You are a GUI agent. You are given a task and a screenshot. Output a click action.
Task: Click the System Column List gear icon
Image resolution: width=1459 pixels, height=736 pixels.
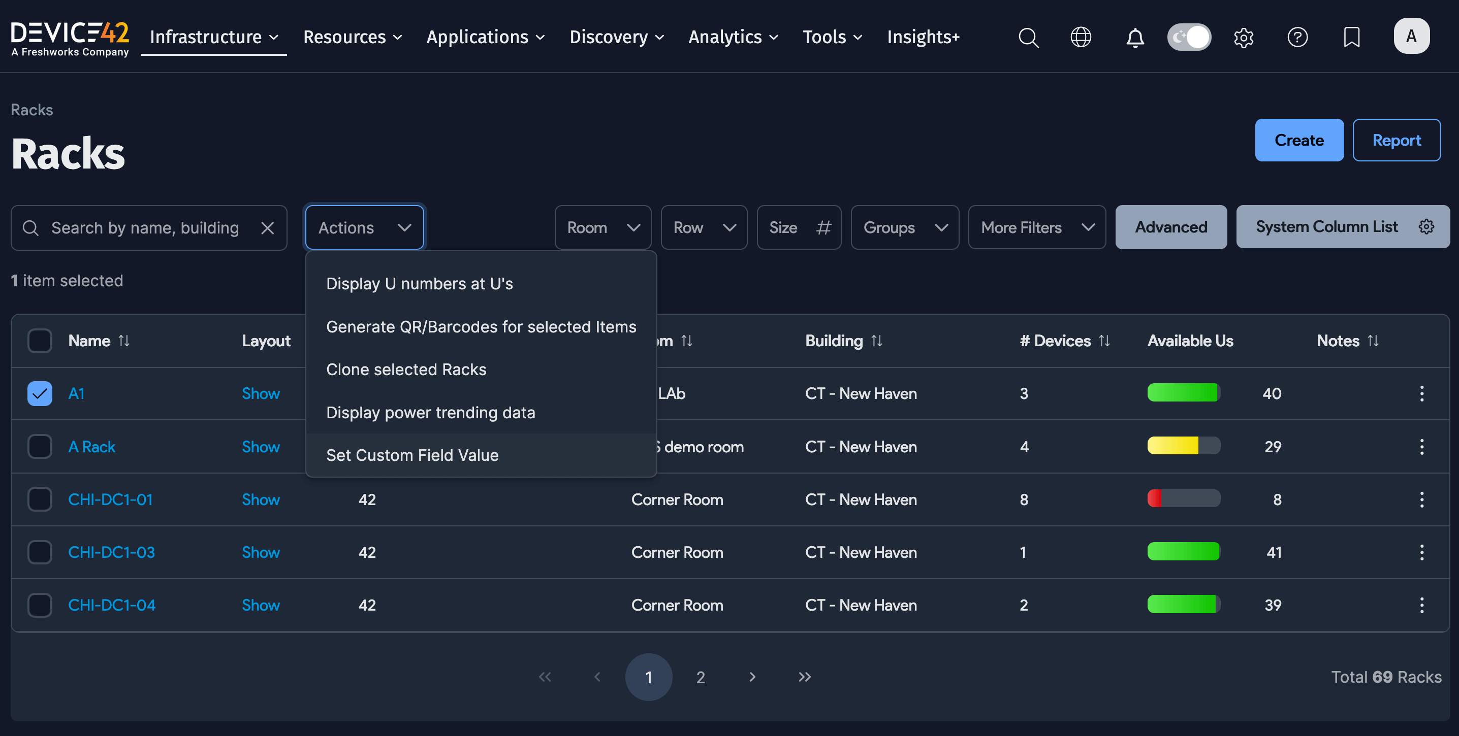click(x=1426, y=226)
